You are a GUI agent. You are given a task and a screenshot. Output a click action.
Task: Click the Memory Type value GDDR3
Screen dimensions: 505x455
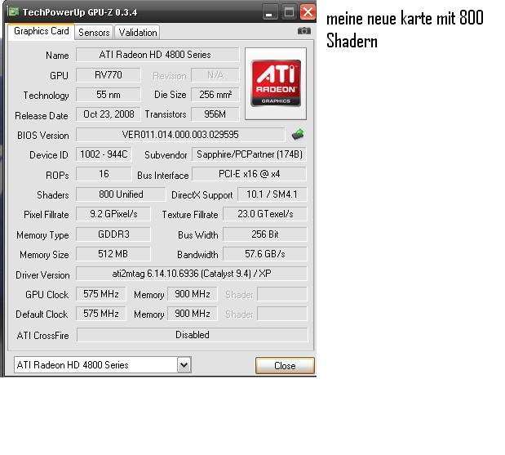[x=113, y=234]
